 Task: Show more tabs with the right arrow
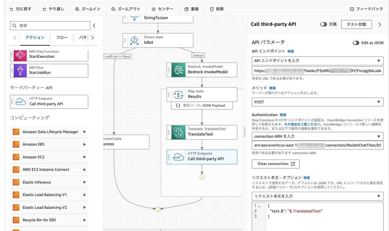[x=93, y=38]
